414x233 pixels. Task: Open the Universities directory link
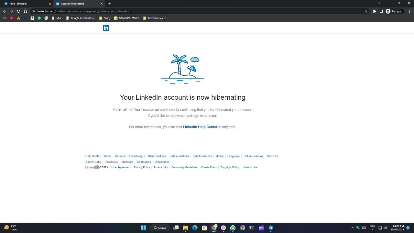[x=162, y=162]
